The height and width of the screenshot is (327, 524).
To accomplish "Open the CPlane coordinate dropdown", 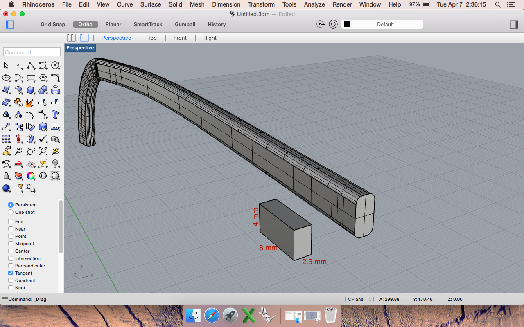I will (x=359, y=299).
